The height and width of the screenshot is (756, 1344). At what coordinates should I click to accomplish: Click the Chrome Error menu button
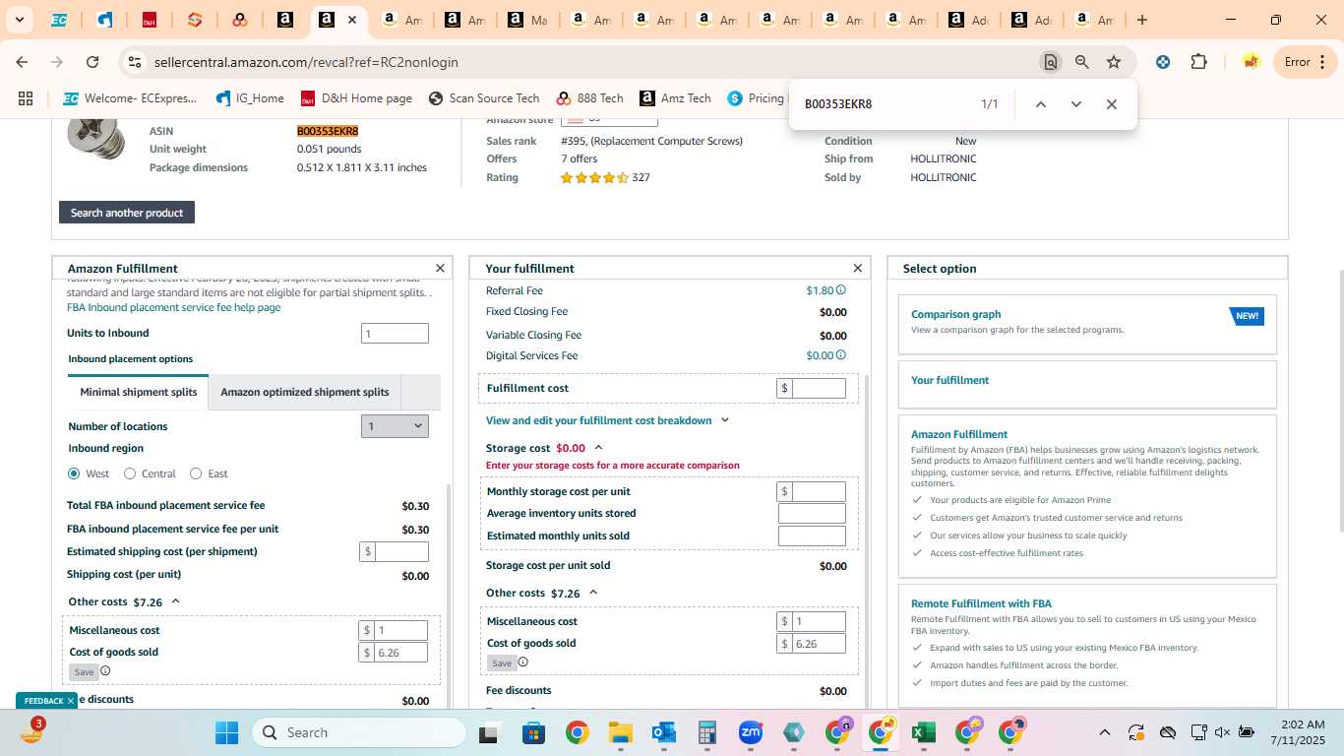(x=1305, y=62)
